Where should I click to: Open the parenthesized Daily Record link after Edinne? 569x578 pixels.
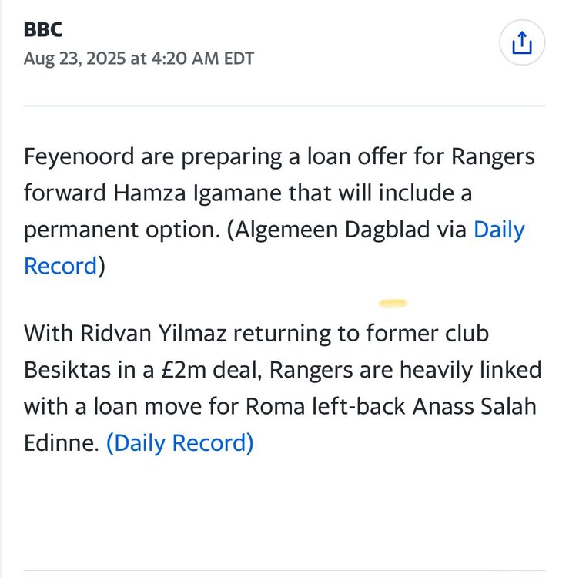[x=179, y=442]
